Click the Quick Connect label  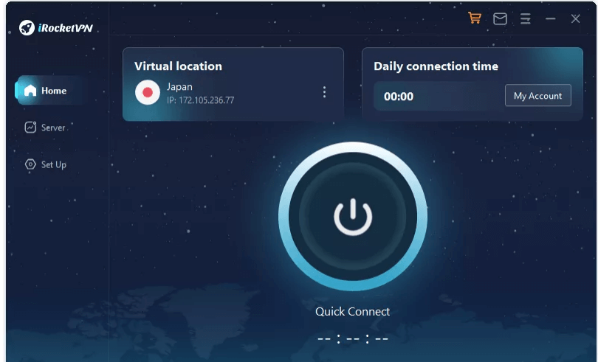(352, 312)
